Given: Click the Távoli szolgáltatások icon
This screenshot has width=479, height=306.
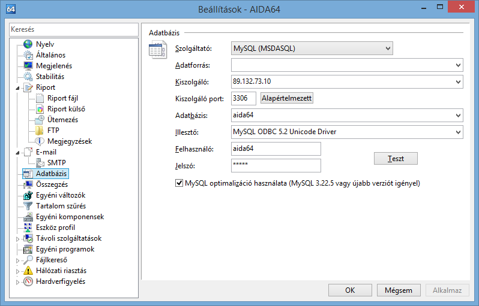Looking at the screenshot, I should pyautogui.click(x=28, y=238).
